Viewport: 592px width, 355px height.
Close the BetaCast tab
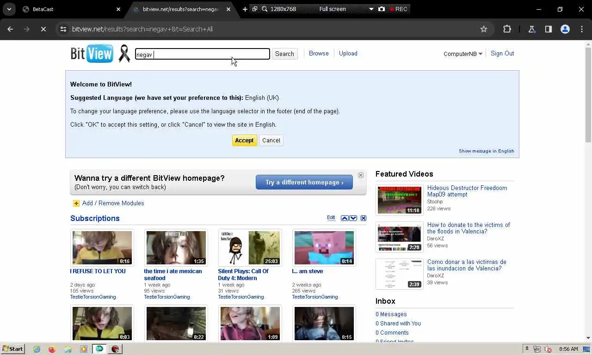coord(118,9)
